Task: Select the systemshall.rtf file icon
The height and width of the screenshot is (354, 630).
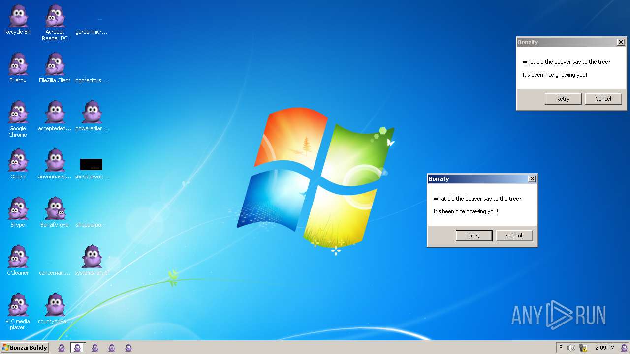Action: point(92,257)
